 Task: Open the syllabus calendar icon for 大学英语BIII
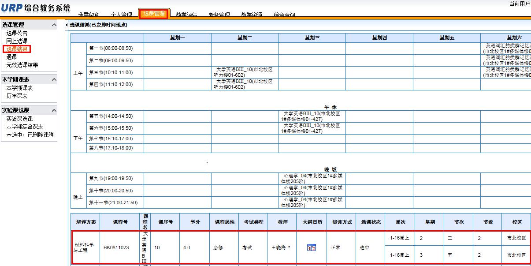pos(312,247)
